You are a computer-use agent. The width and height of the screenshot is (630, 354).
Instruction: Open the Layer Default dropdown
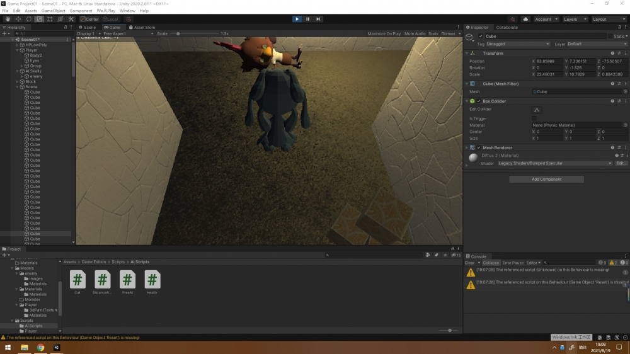[597, 44]
